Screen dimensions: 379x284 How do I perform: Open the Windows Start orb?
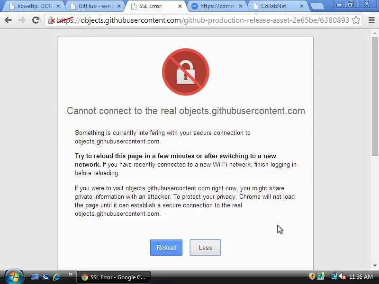click(x=14, y=276)
